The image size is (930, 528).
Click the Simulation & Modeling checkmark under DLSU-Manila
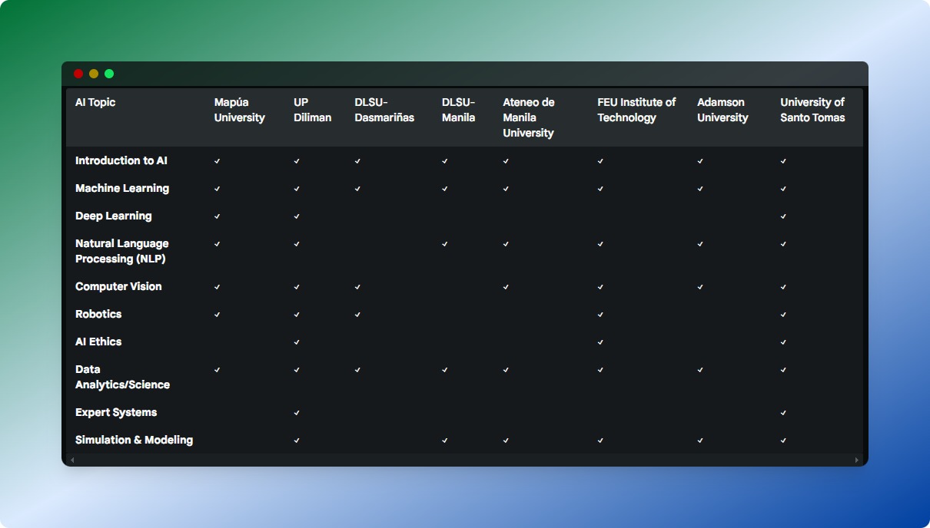point(445,441)
